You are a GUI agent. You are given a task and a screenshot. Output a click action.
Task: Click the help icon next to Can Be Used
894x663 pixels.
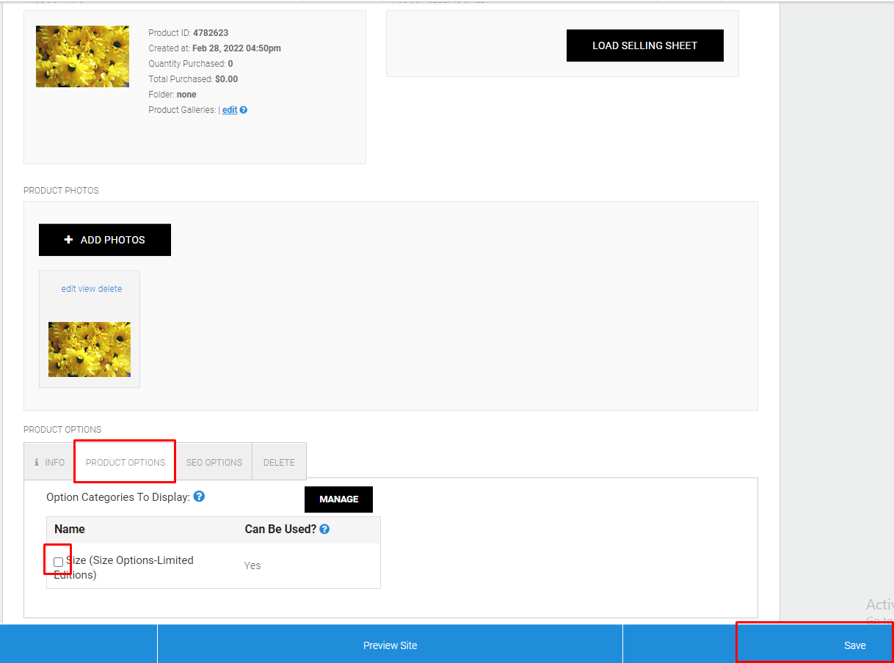[x=324, y=529]
